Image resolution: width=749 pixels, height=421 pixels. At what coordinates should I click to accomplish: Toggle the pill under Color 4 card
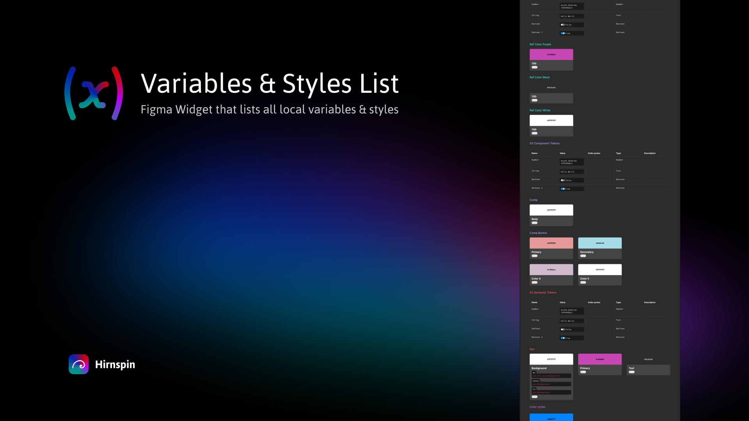coord(534,282)
